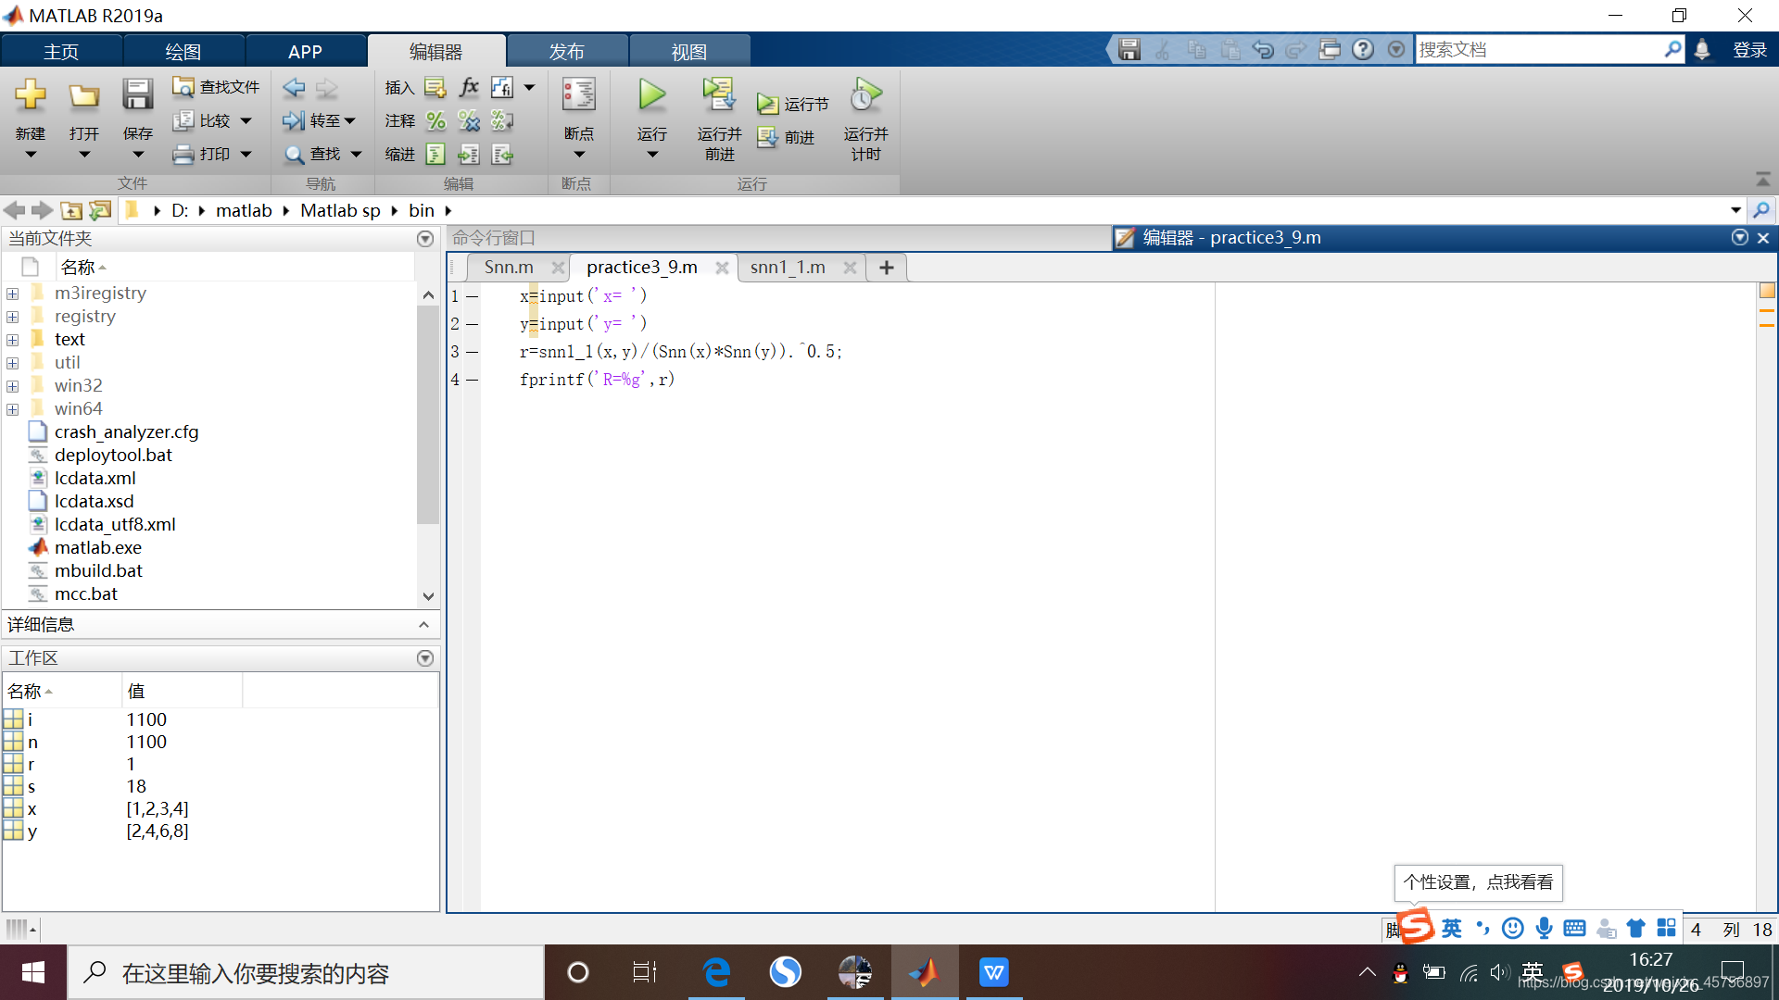The width and height of the screenshot is (1779, 1000).
Task: Toggle breakpoint dash on line 3
Action: (472, 352)
